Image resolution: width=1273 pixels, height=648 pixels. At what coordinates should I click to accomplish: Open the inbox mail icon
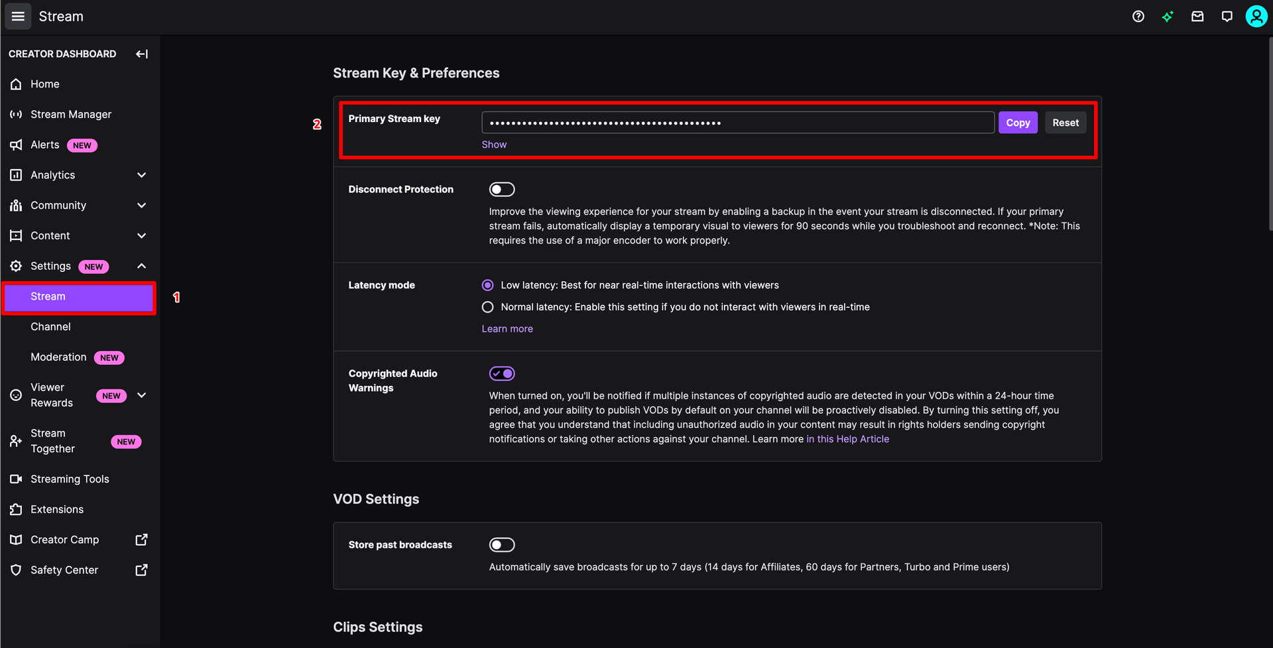[1197, 17]
